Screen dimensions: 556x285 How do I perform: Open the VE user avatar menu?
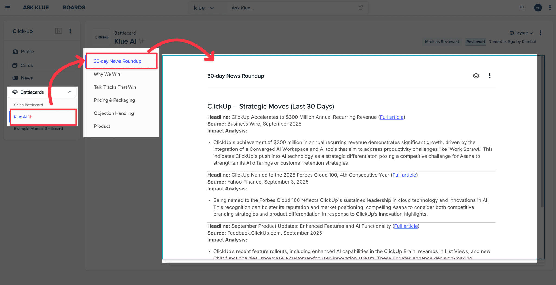coord(538,8)
